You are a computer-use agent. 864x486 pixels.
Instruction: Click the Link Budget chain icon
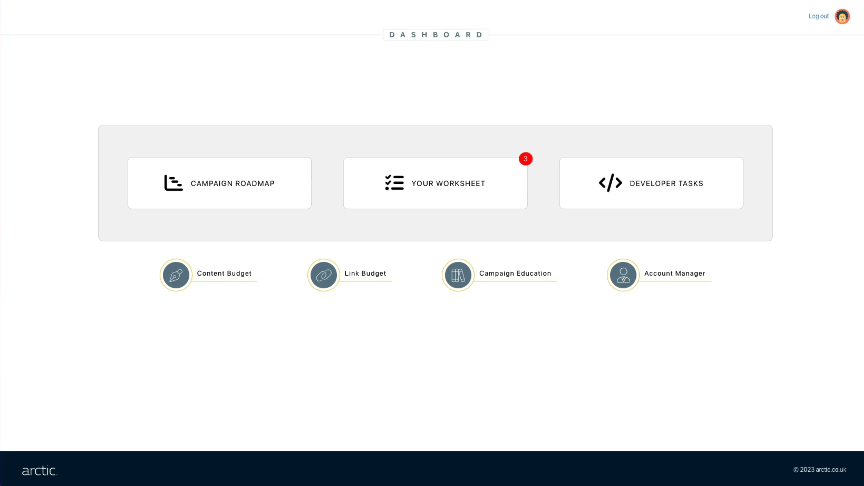[x=324, y=275]
